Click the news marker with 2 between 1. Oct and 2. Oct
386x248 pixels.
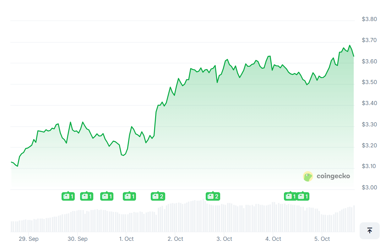[158, 197]
